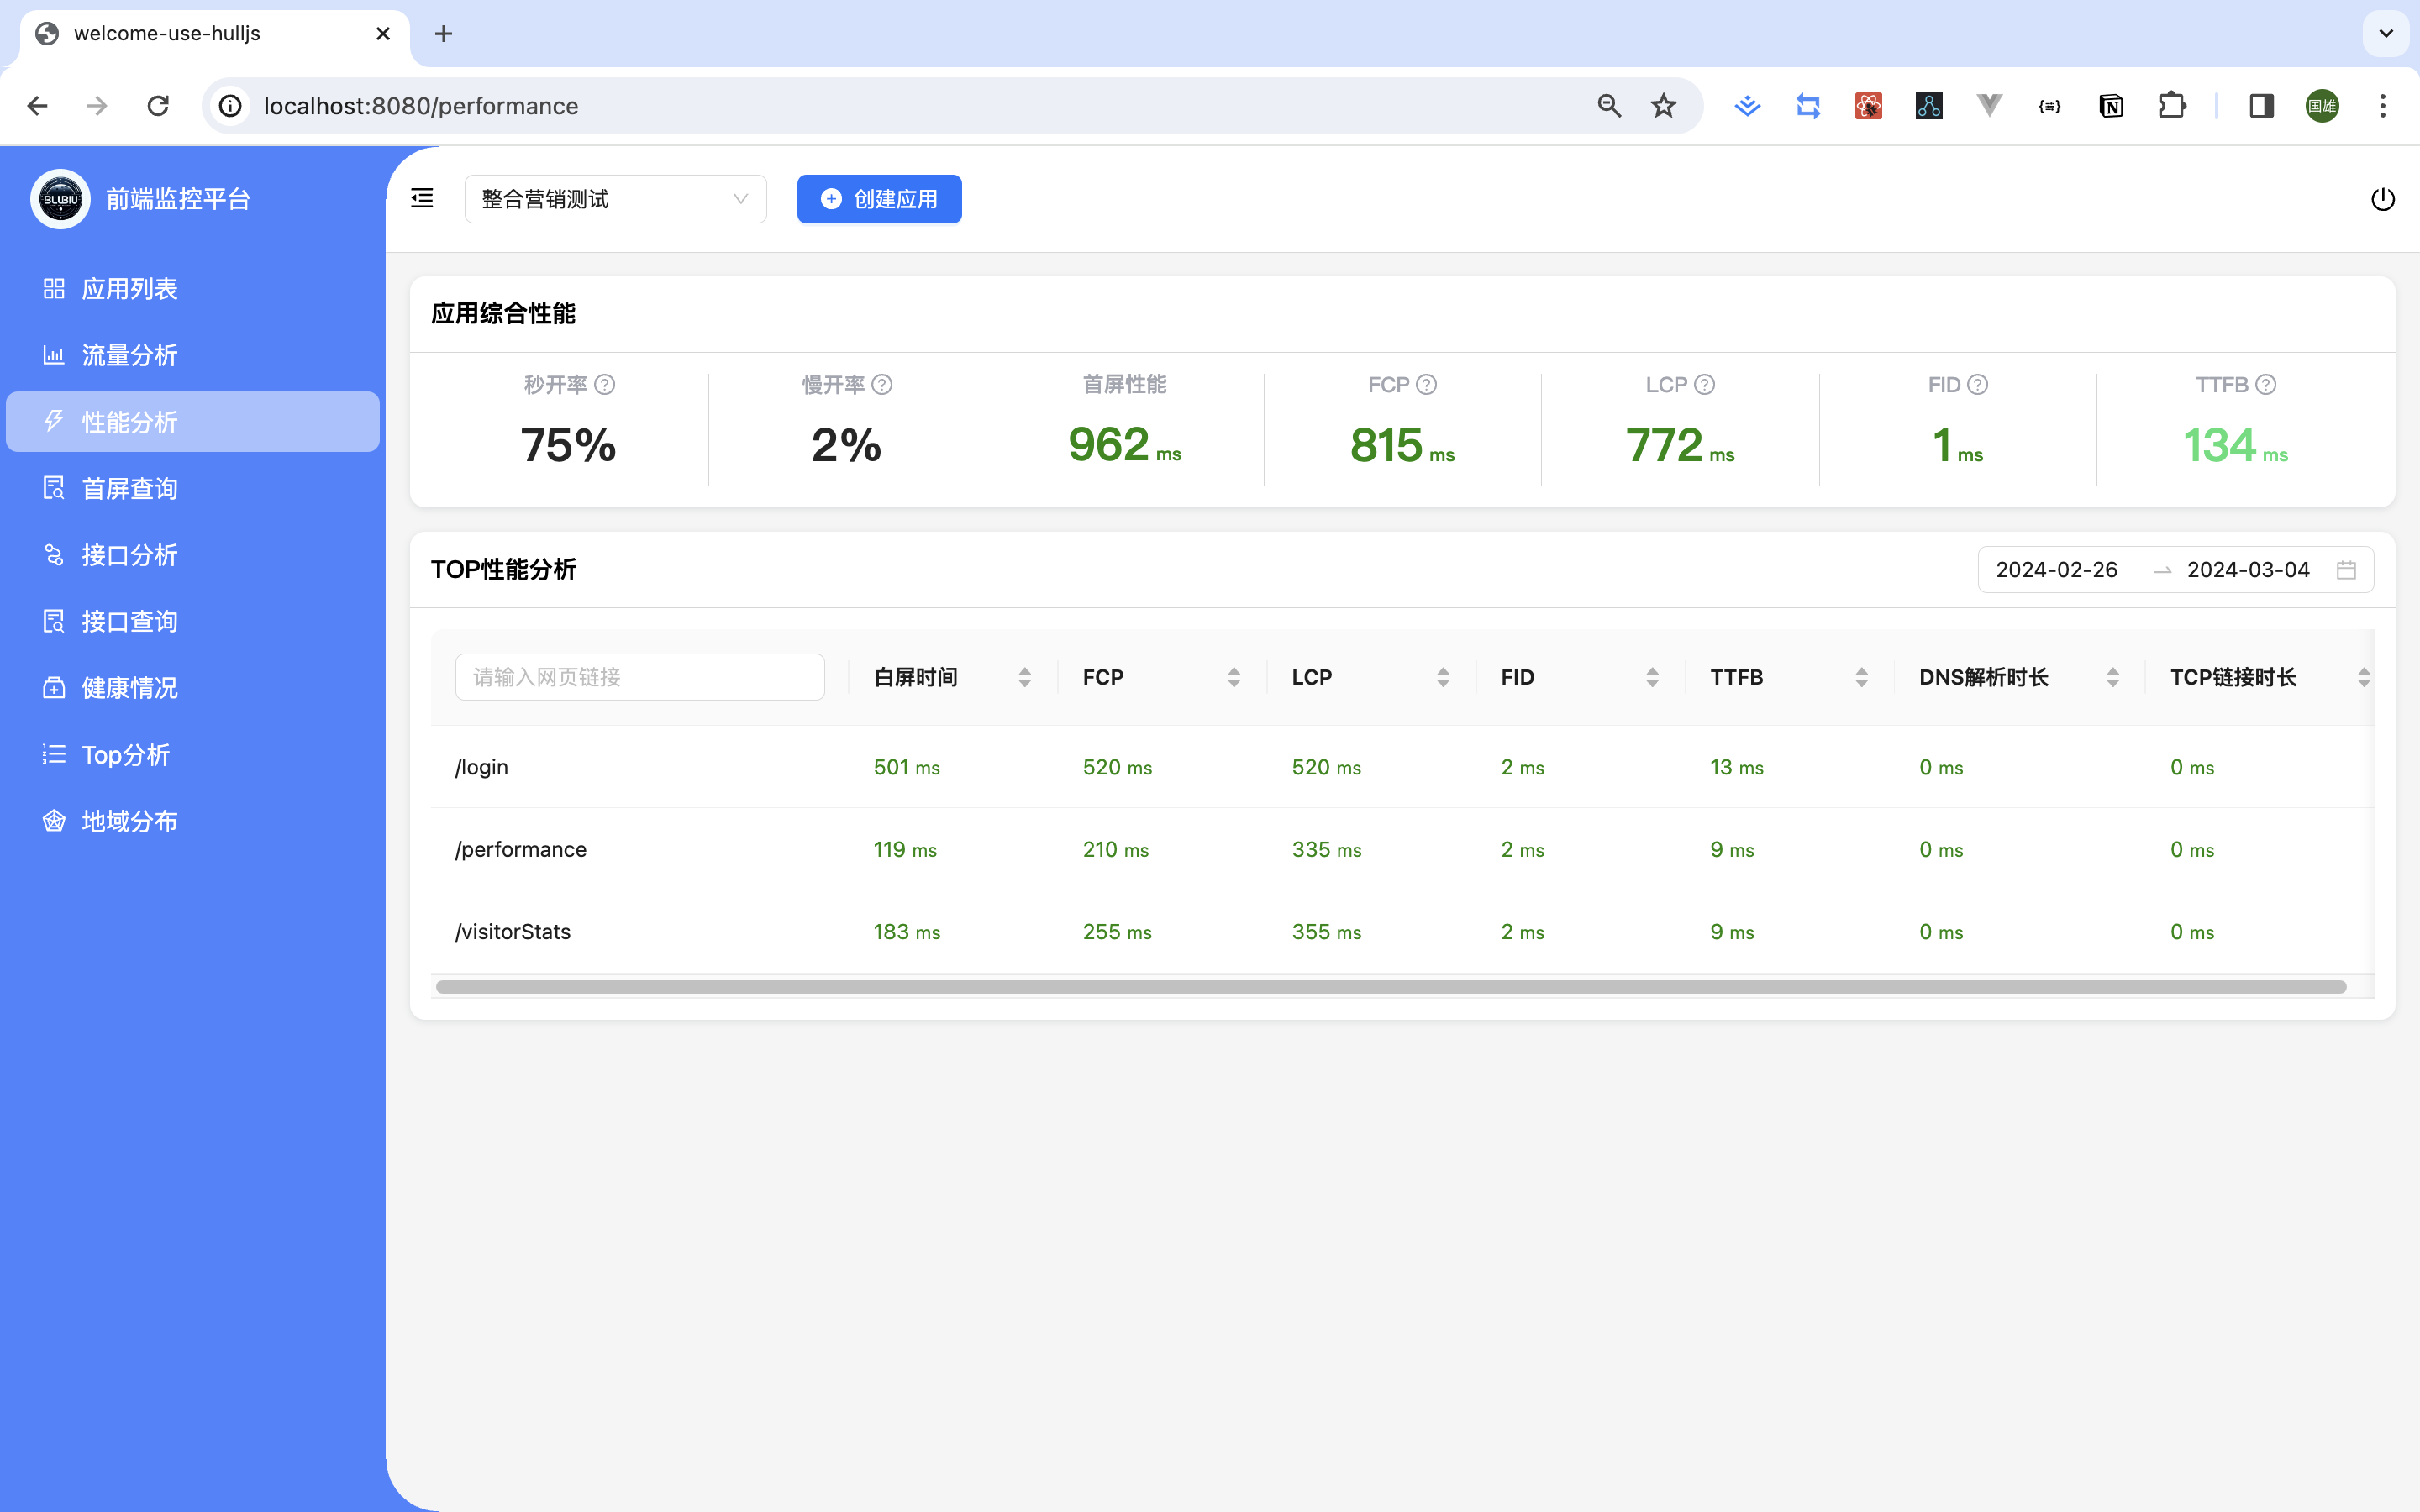Click the /login table row link
This screenshot has height=1512, width=2420.
pos(481,767)
